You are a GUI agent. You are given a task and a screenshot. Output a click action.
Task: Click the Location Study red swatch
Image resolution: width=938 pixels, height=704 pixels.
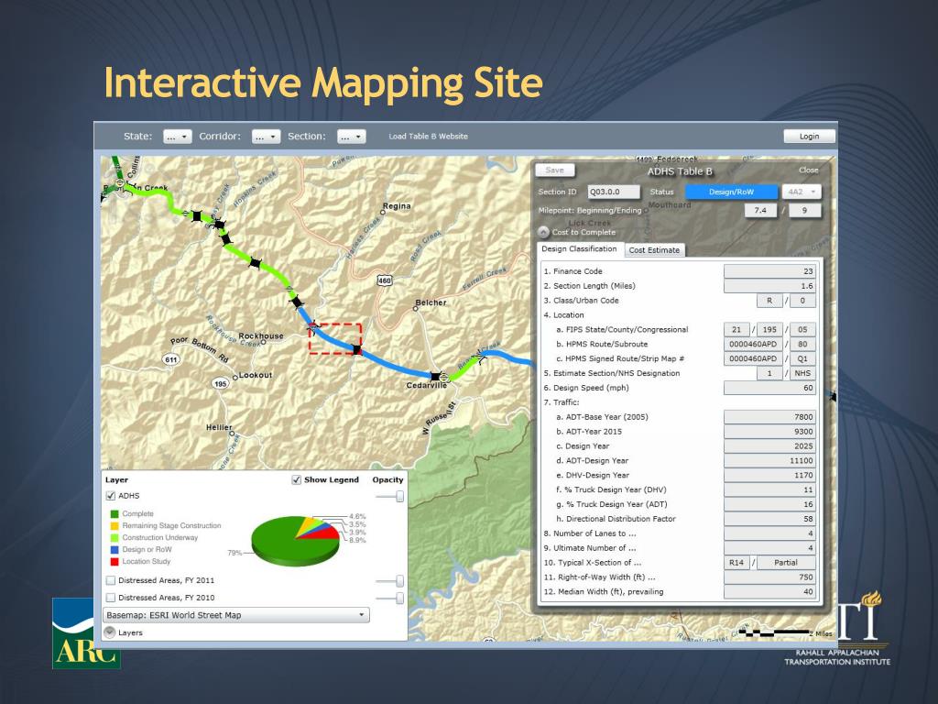[115, 562]
